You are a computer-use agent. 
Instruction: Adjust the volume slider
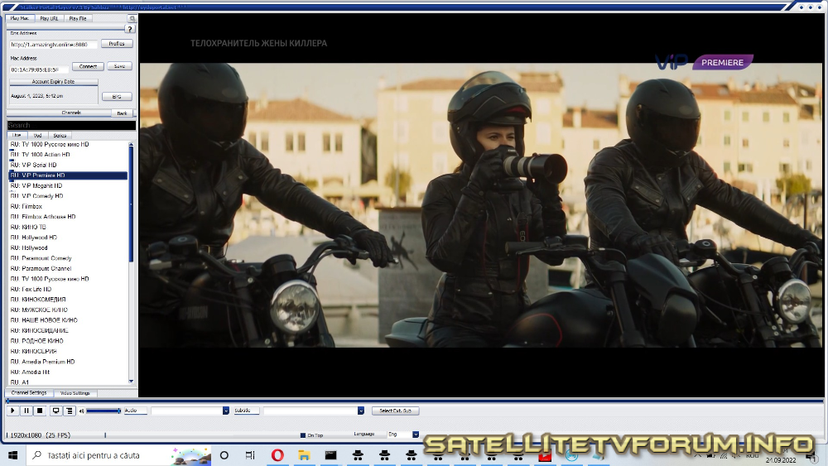[x=103, y=411]
